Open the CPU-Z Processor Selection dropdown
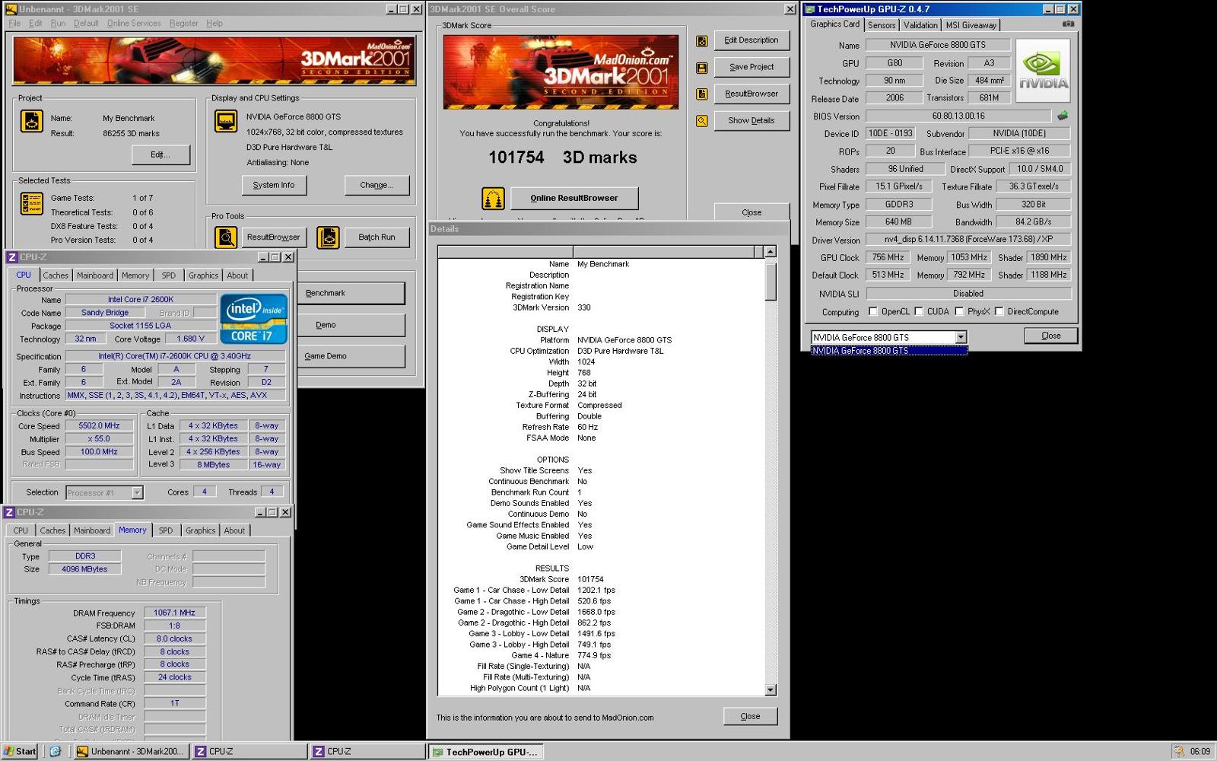This screenshot has height=761, width=1217. 137,492
